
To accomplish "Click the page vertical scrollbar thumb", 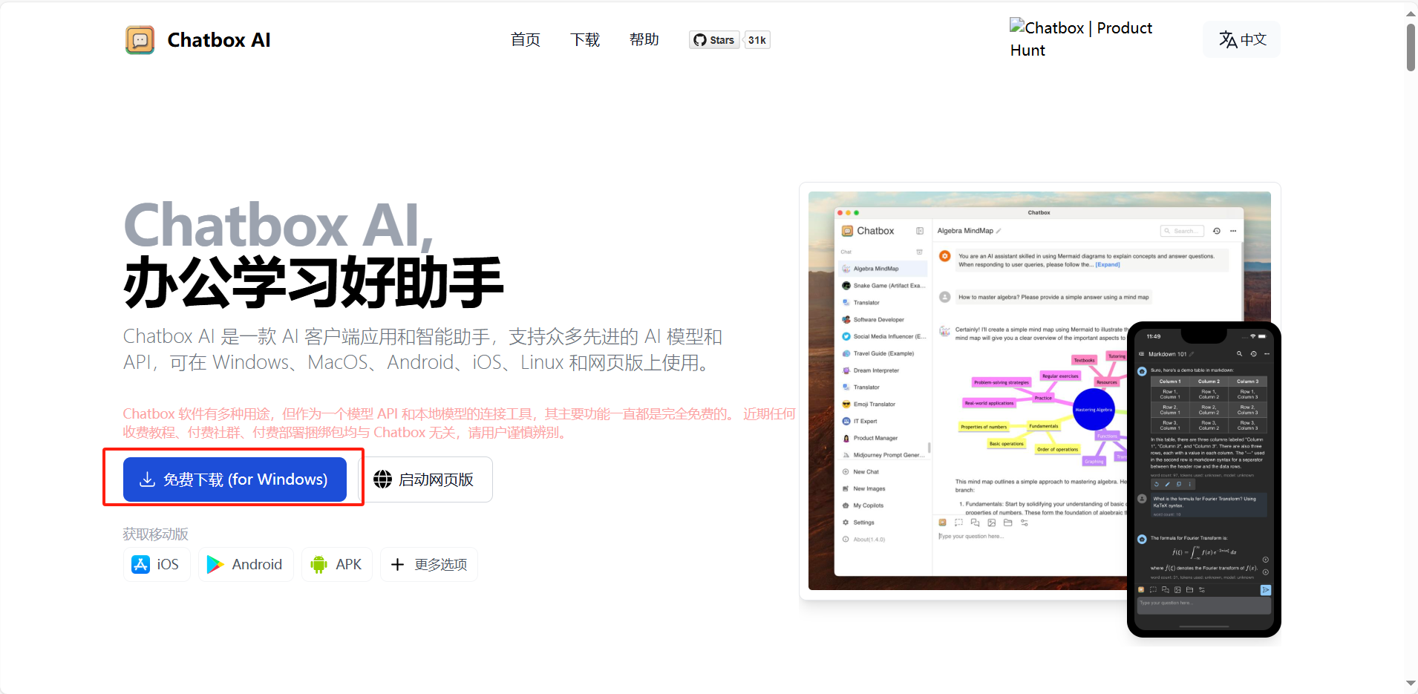I will (x=1411, y=47).
